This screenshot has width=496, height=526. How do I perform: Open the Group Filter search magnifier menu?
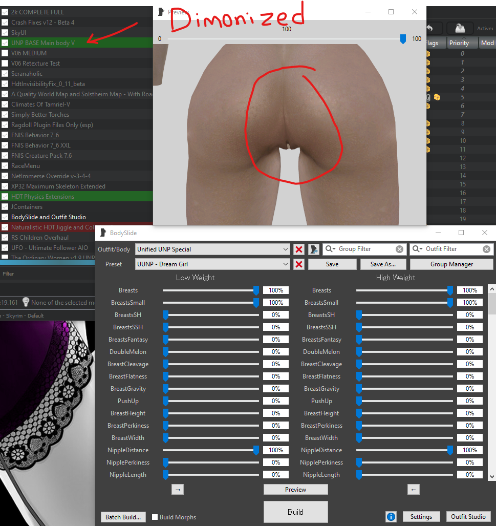pyautogui.click(x=330, y=249)
